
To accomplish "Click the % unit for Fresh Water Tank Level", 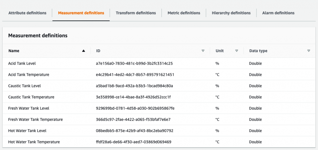I will click(217, 108).
